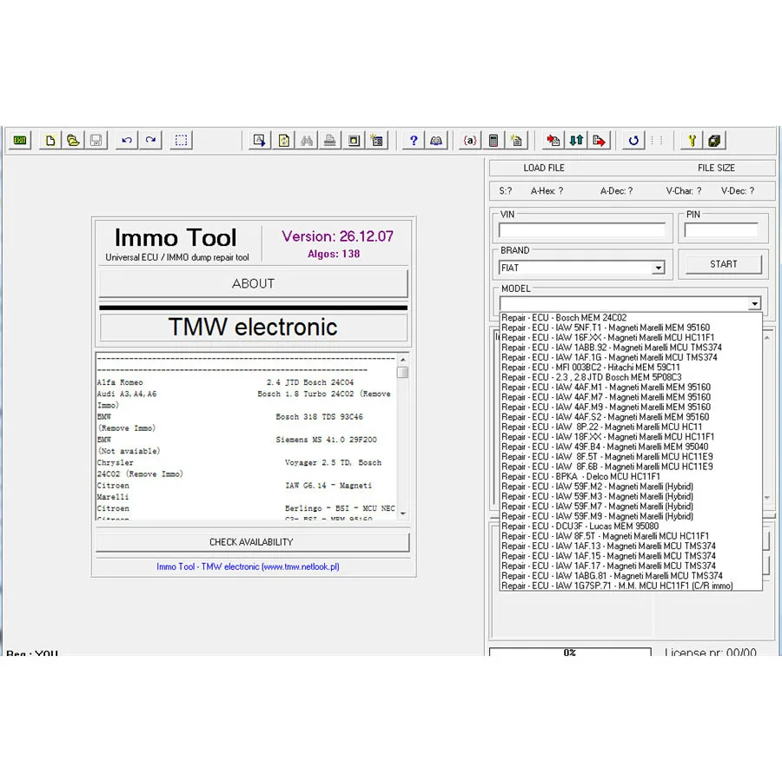This screenshot has width=782, height=782.
Task: Click the 0% progress bar
Action: tap(570, 652)
